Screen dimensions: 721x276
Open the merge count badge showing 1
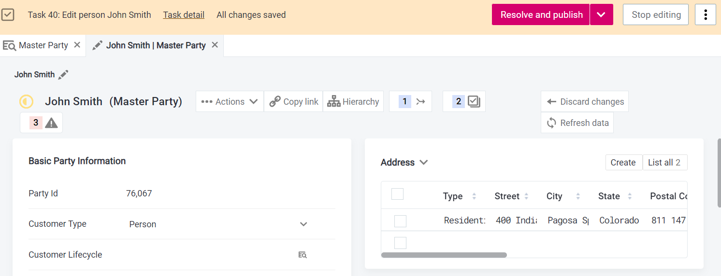pyautogui.click(x=410, y=102)
